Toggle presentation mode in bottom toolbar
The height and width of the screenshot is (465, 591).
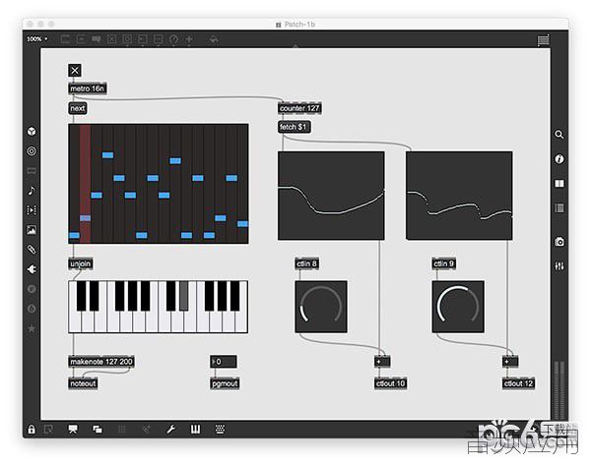(x=73, y=430)
